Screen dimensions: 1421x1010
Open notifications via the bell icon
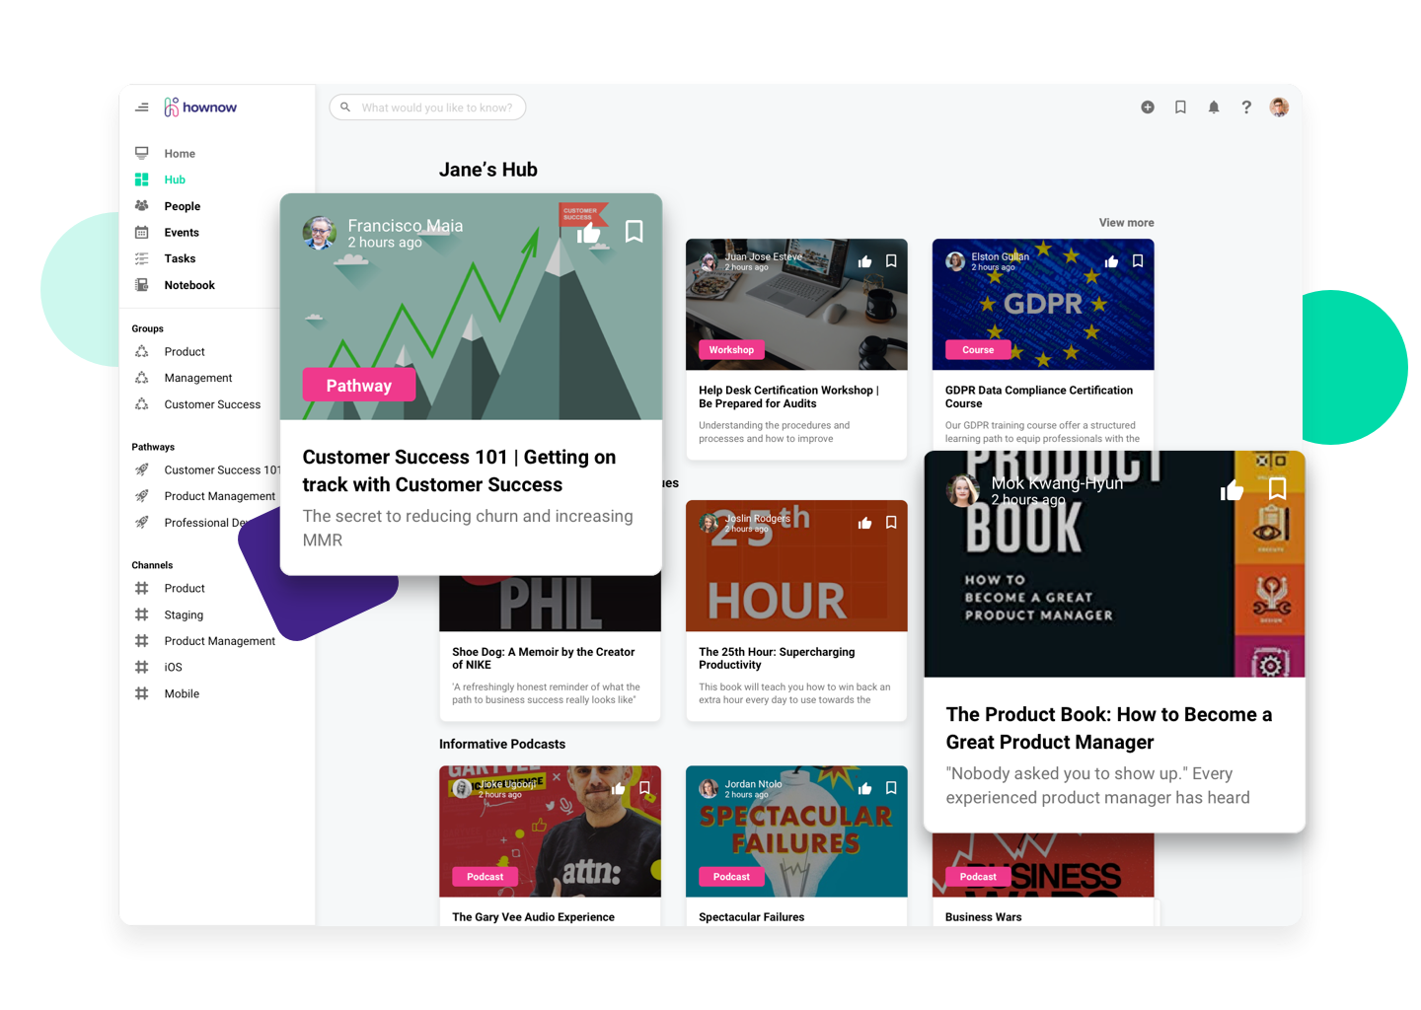(x=1213, y=107)
